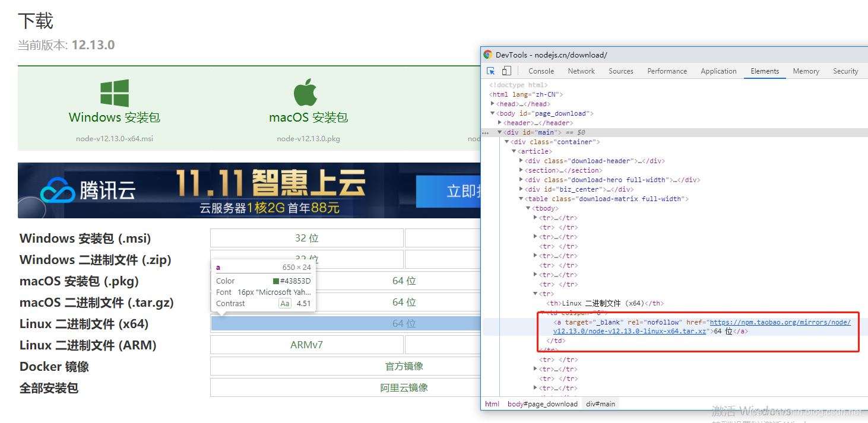Click the Aa contrast badge in tooltip
Screen dimensions: 868x423
(x=285, y=303)
